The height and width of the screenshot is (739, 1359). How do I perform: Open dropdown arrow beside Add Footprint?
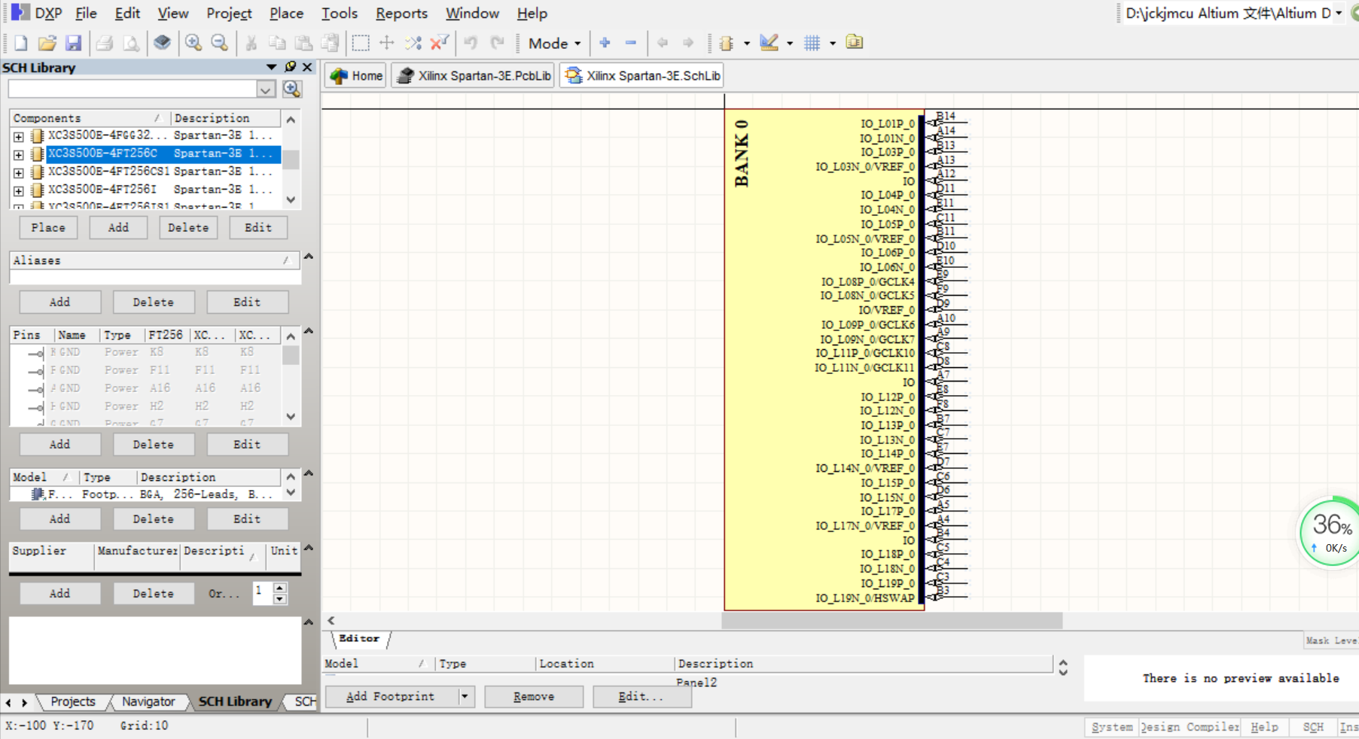click(x=465, y=696)
